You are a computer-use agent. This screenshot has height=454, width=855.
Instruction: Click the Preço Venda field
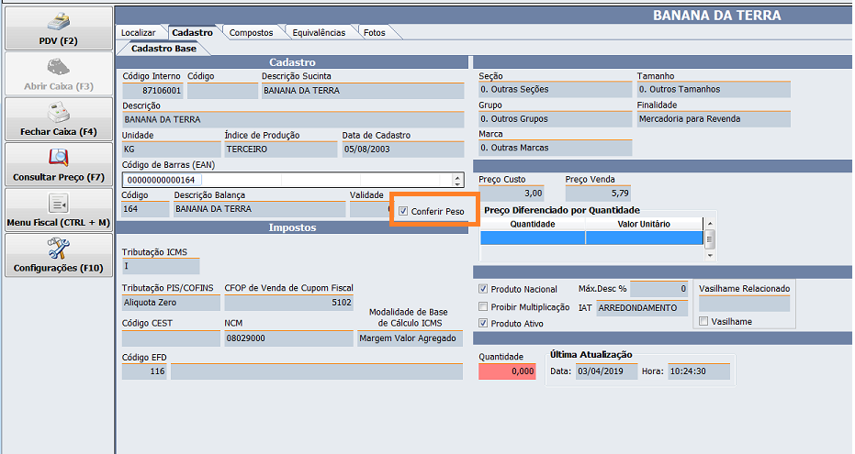pyautogui.click(x=598, y=194)
